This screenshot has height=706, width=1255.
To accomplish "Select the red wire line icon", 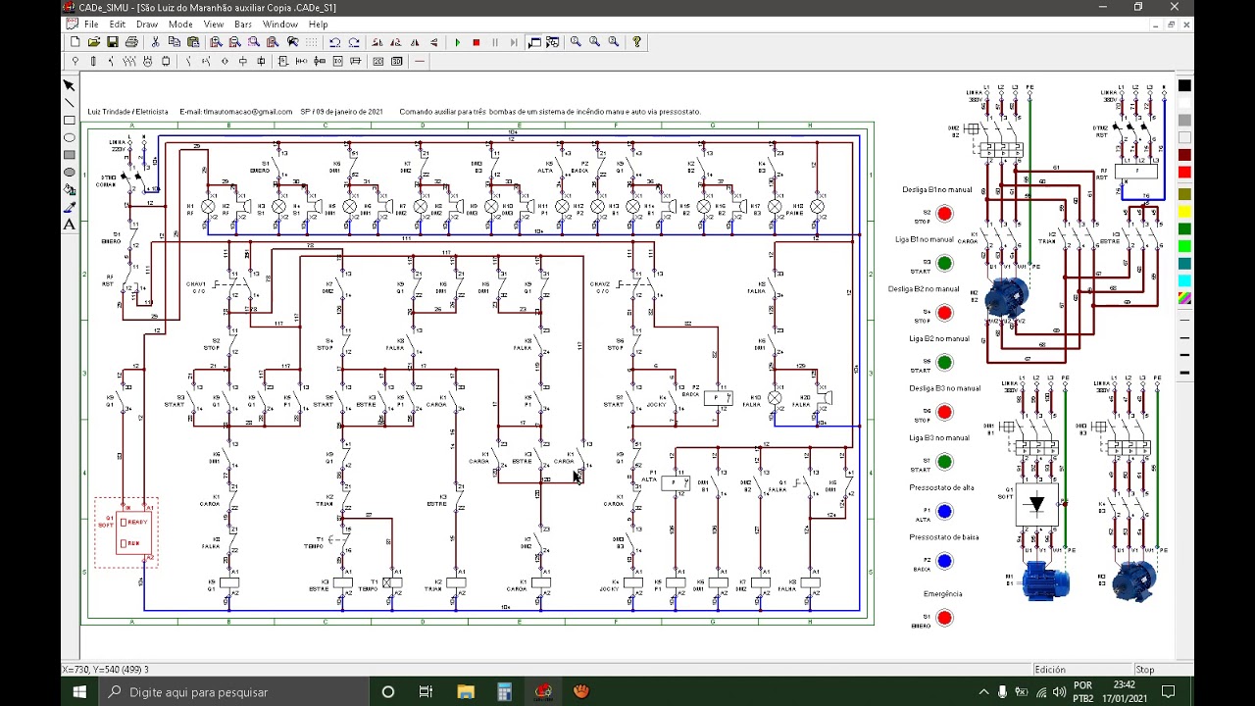I will pos(420,62).
